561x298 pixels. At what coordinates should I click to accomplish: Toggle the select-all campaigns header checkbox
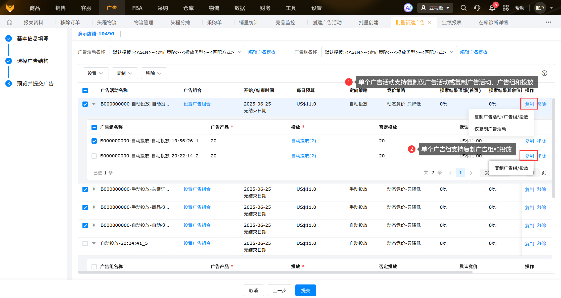[x=85, y=90]
